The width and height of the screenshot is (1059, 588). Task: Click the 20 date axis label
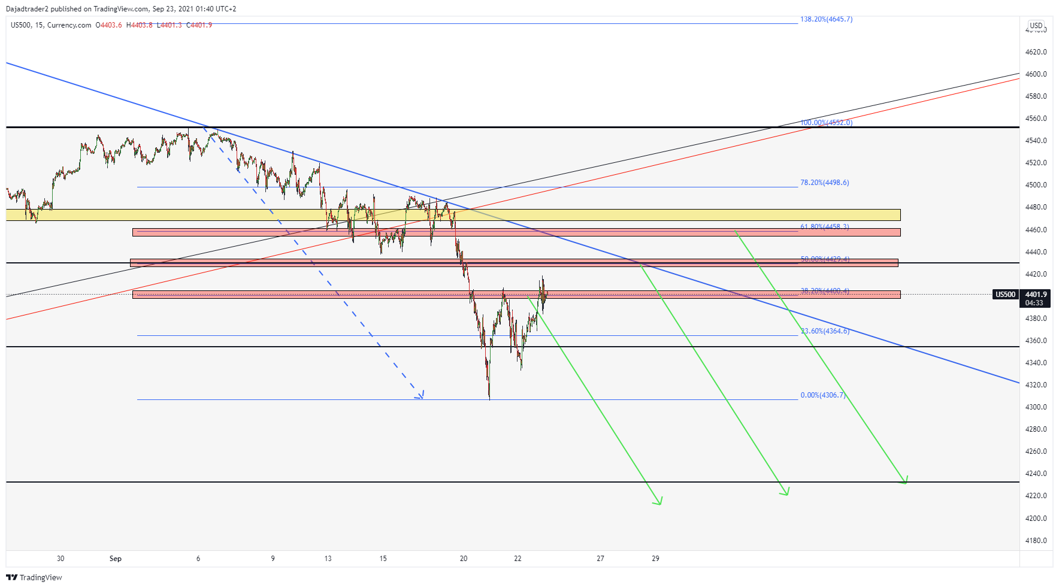pos(464,559)
